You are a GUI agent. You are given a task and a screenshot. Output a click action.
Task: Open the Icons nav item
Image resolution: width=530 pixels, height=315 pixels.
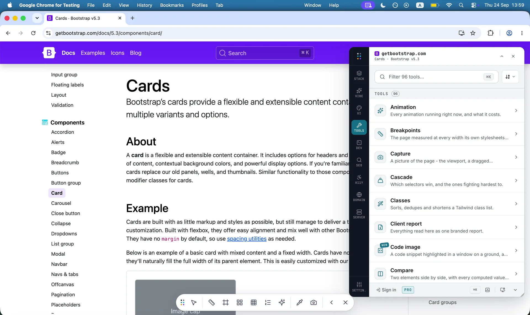point(117,53)
